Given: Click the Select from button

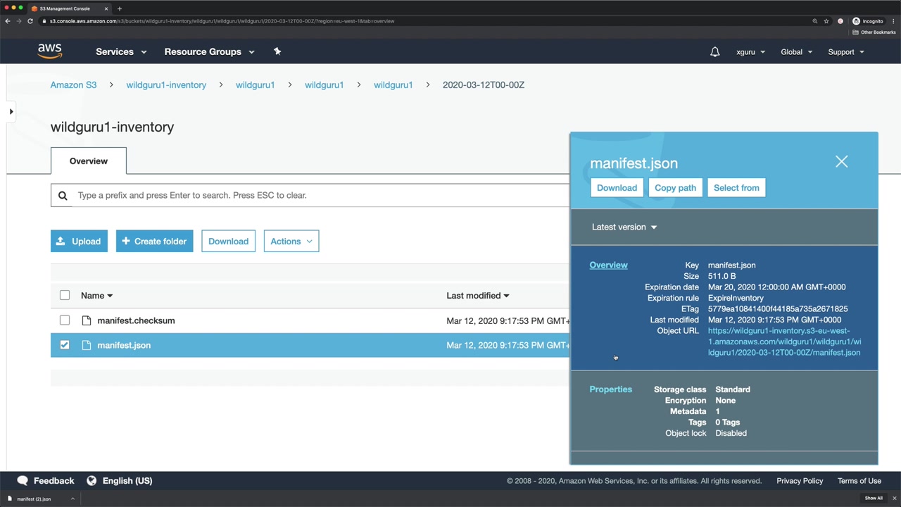Looking at the screenshot, I should (736, 188).
